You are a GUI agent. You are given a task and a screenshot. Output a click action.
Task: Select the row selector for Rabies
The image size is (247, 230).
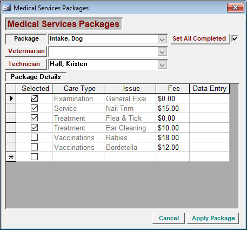pos(11,137)
